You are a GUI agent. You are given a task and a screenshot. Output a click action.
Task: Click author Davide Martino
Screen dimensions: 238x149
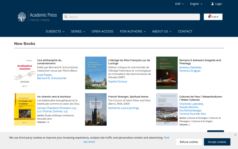[189, 107]
